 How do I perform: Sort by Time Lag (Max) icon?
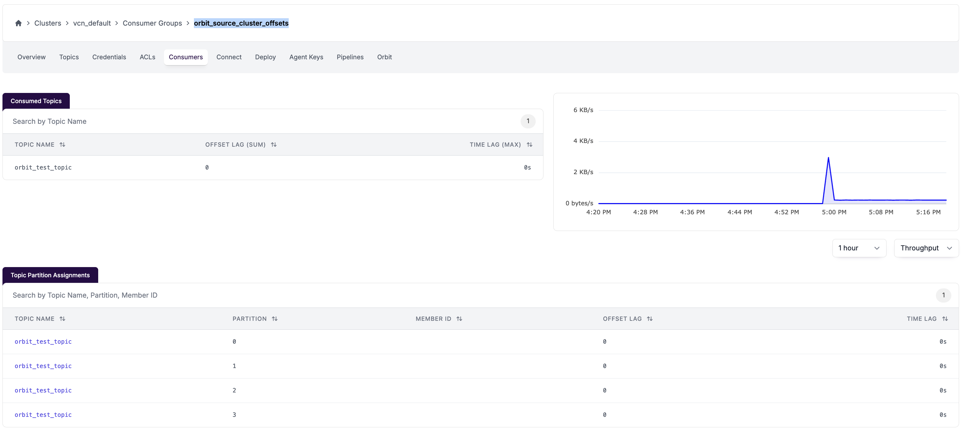click(x=530, y=145)
